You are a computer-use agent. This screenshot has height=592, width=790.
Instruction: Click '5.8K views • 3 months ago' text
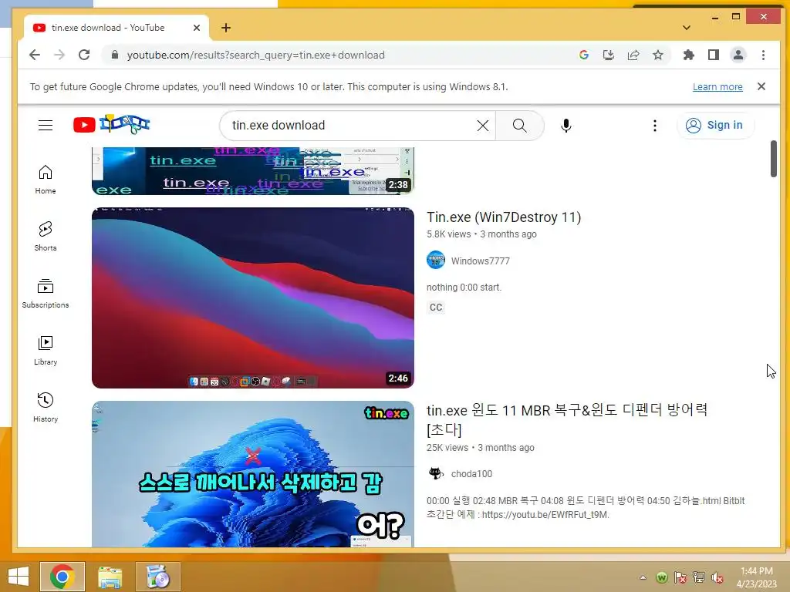coord(481,234)
